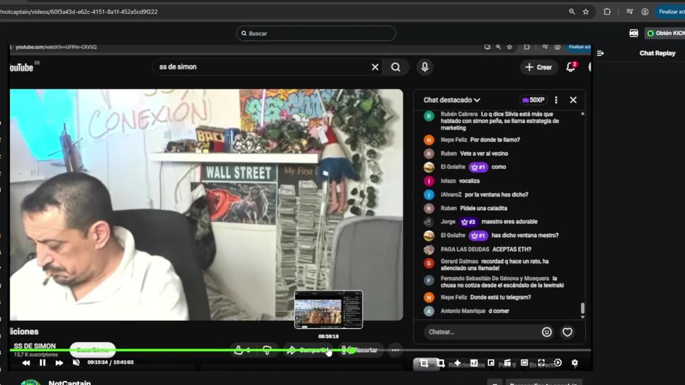Image resolution: width=685 pixels, height=385 pixels.
Task: Open browser media control icon
Action: point(630,11)
